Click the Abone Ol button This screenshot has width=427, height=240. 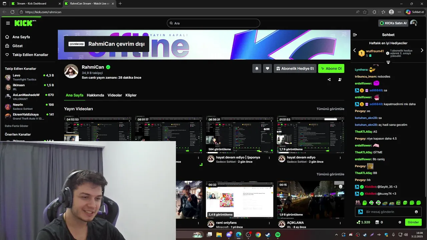point(331,68)
